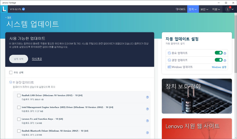Viewport: 237px width, 139px height.
Task: Open the user profile avatar with notification badge
Action: (x=228, y=9)
